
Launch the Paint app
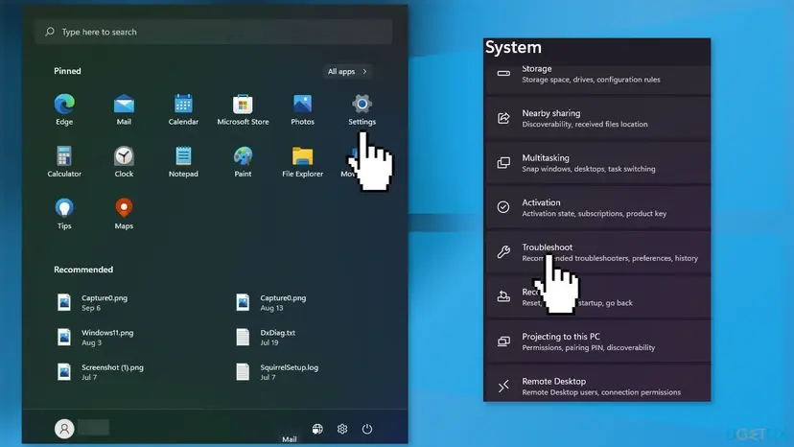coord(243,162)
